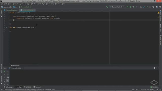This screenshot has height=91, width=162.
Task: Click the run gutter arrow beside fun main
Action: pyautogui.click(x=7, y=28)
